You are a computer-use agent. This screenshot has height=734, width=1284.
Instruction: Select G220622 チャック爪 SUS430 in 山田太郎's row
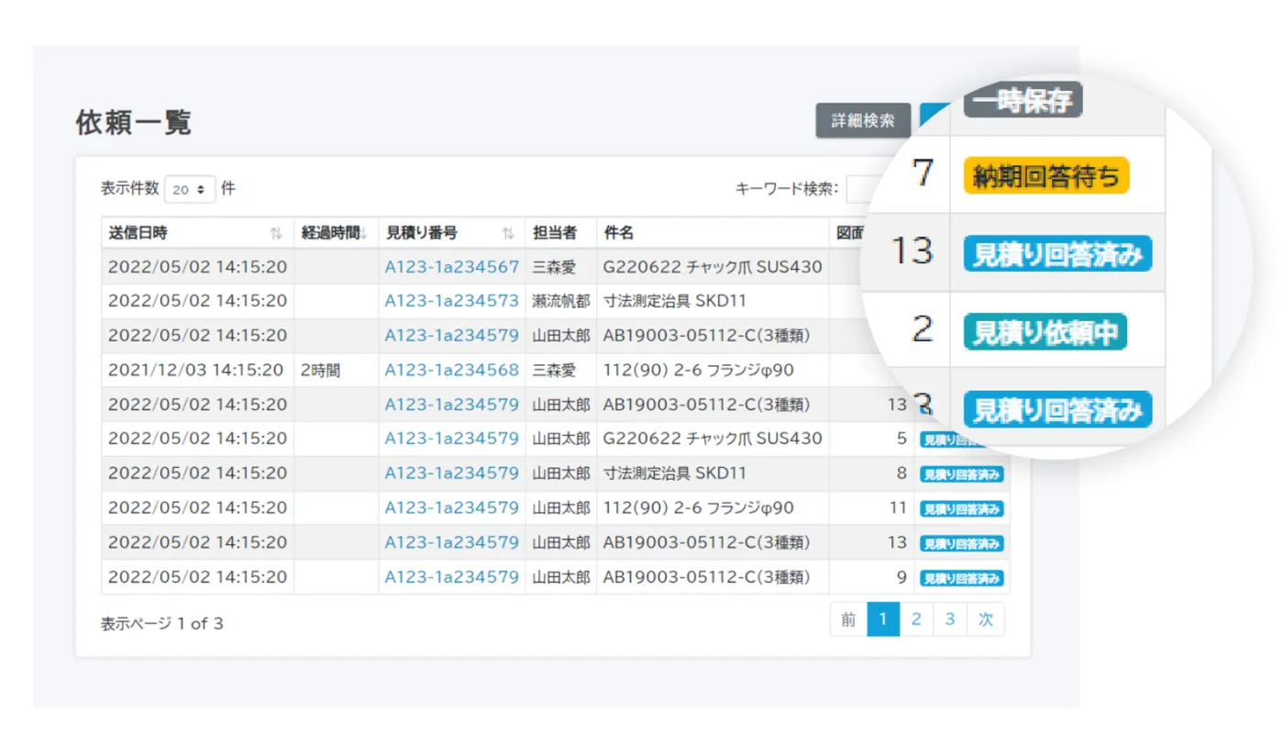713,439
